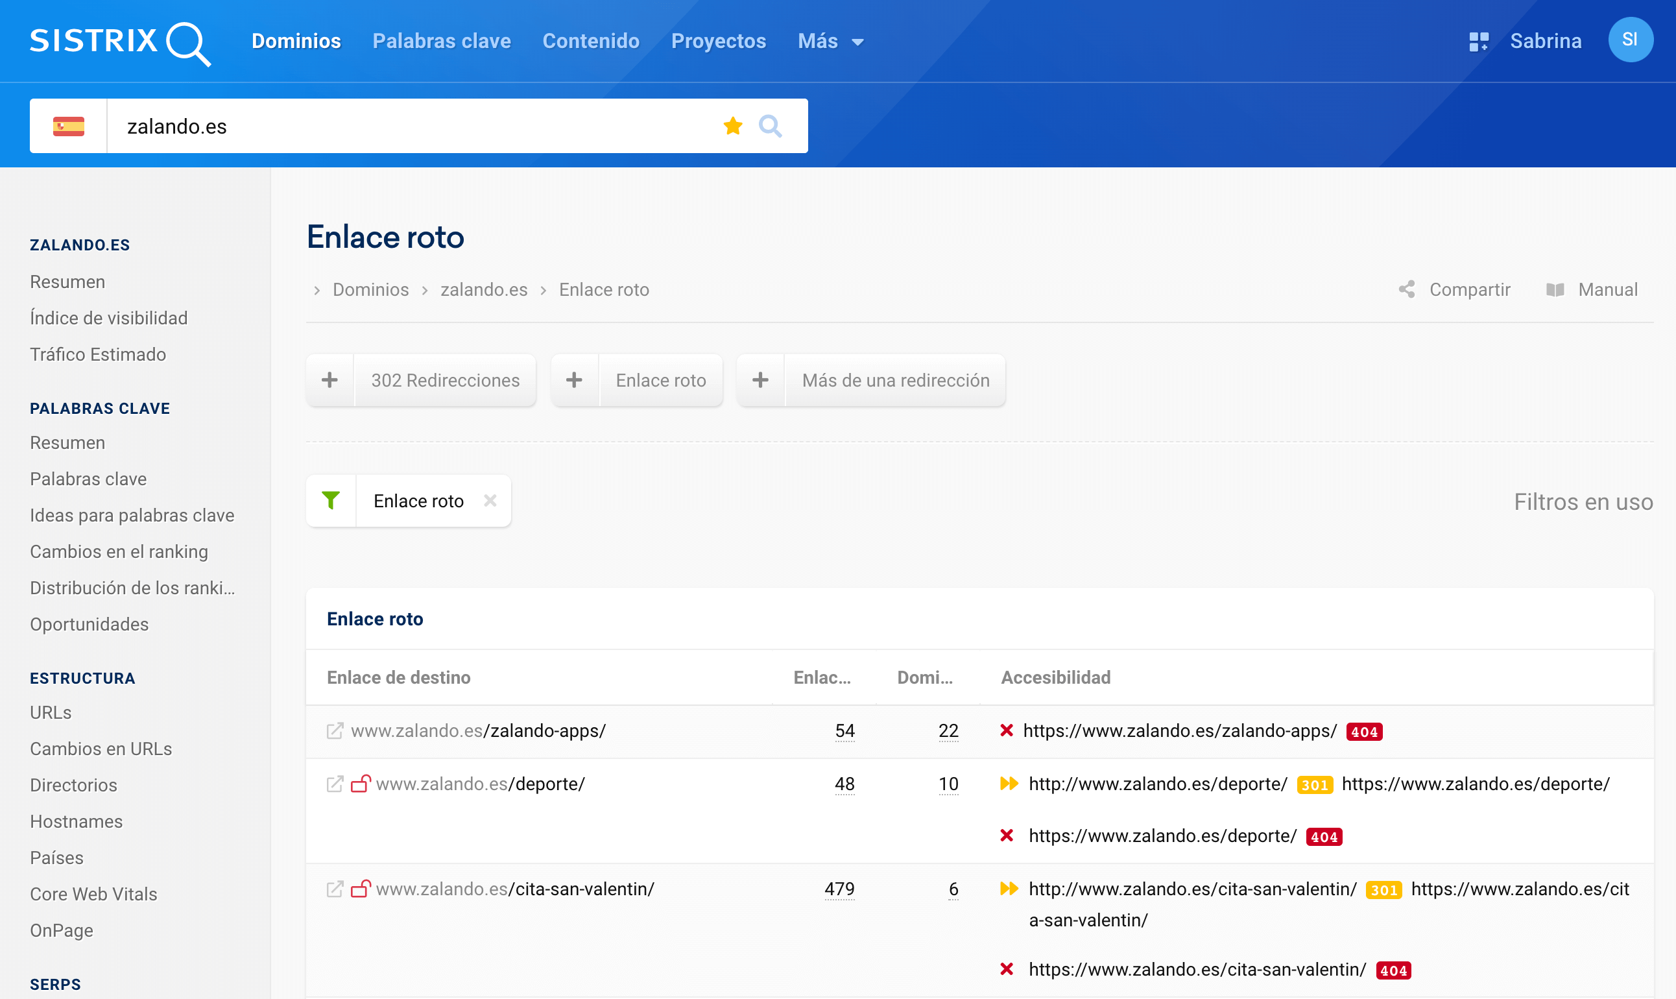The height and width of the screenshot is (999, 1676).
Task: Click the yellow favorite star icon
Action: (x=732, y=126)
